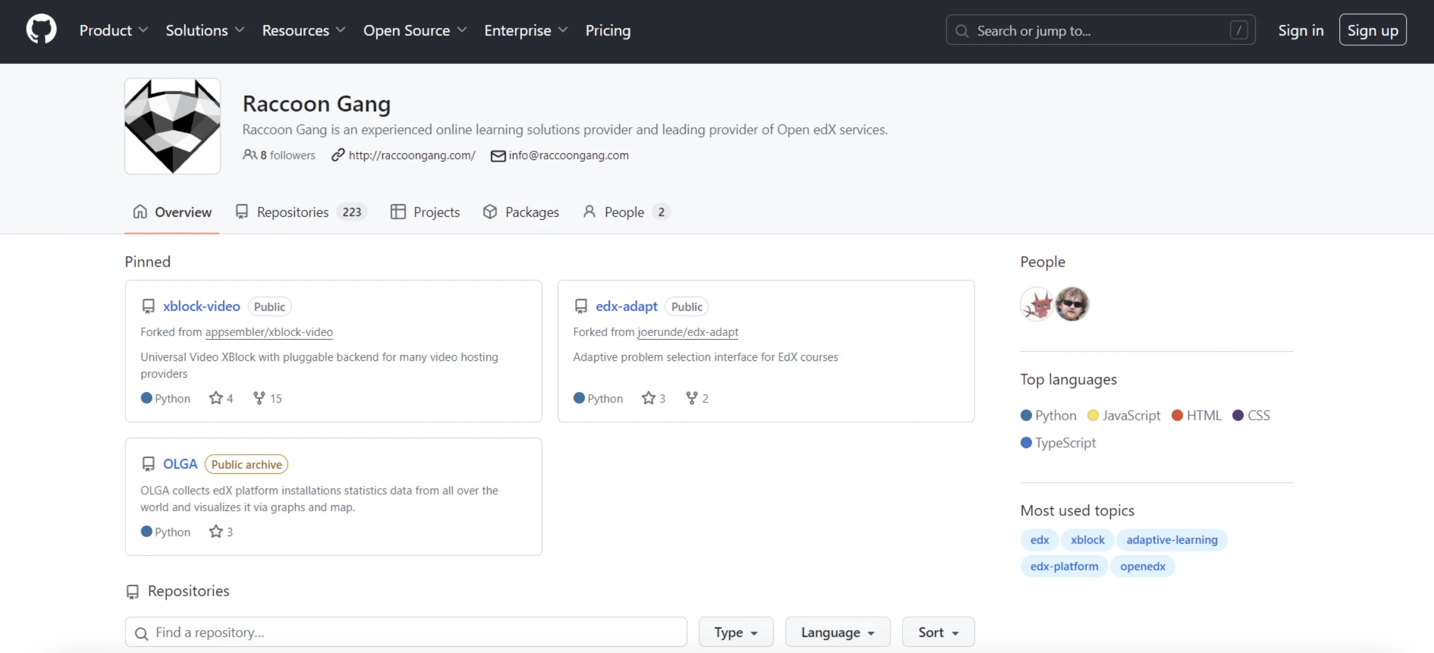The width and height of the screenshot is (1434, 653).
Task: Open forks icon for edx-adapt
Action: pyautogui.click(x=691, y=398)
